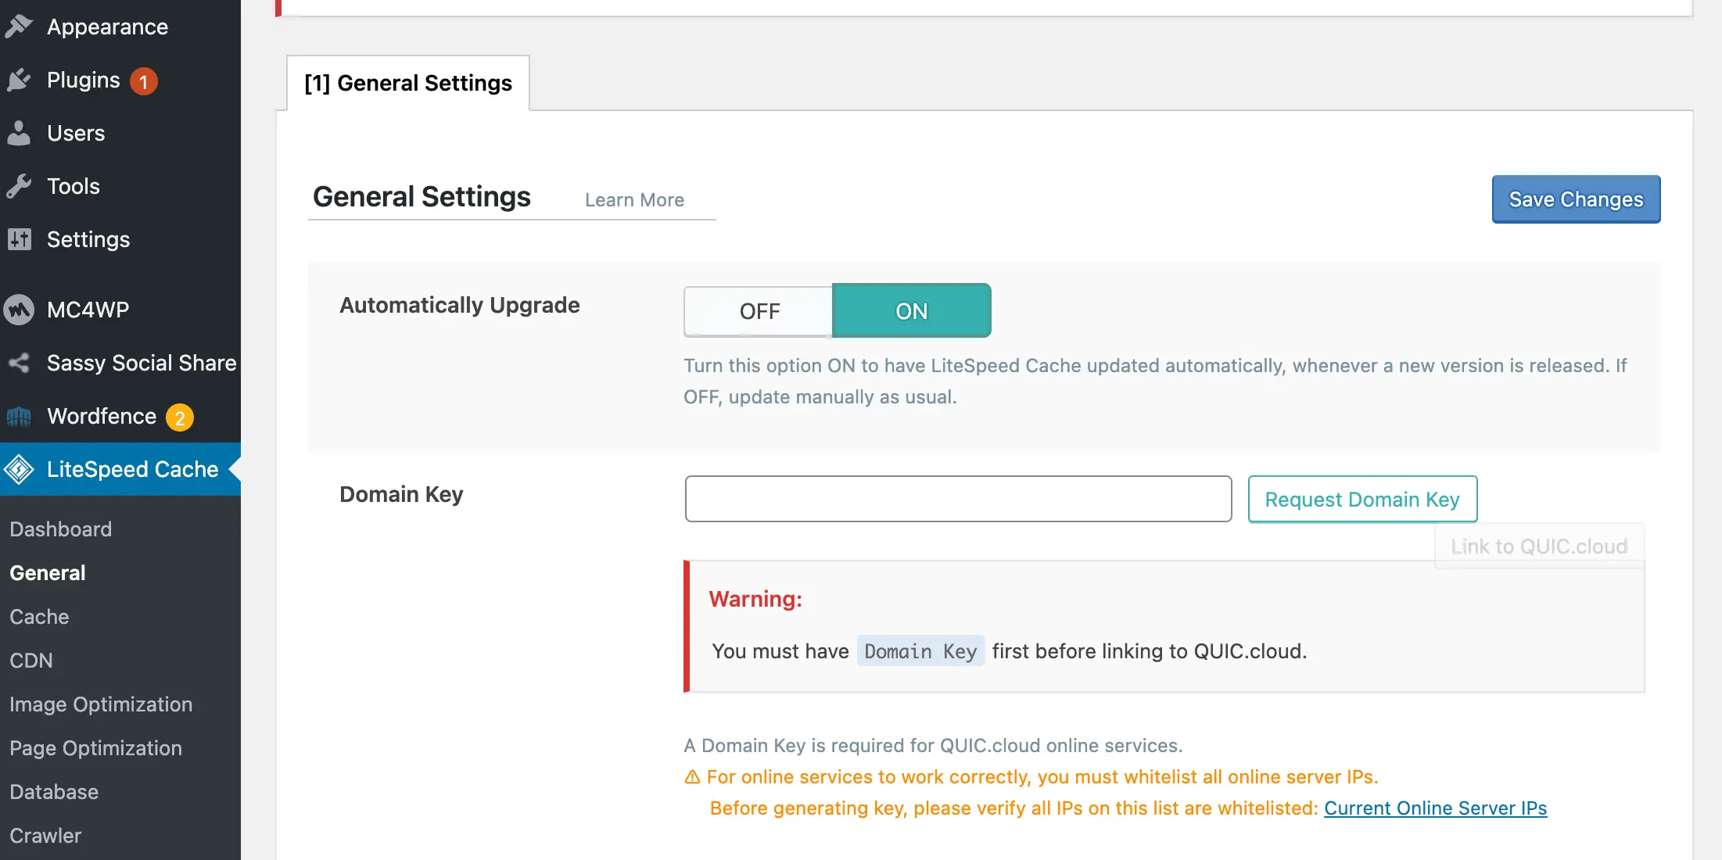Open the Settings menu label
The height and width of the screenshot is (860, 1722).
88,239
